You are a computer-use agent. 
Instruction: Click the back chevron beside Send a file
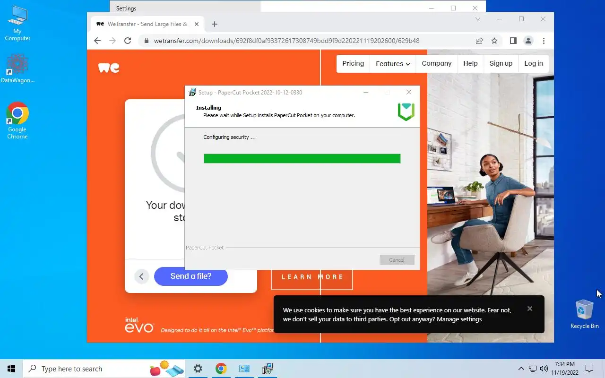point(141,276)
